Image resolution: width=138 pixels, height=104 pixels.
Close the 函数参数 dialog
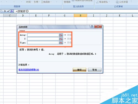(x=98, y=26)
